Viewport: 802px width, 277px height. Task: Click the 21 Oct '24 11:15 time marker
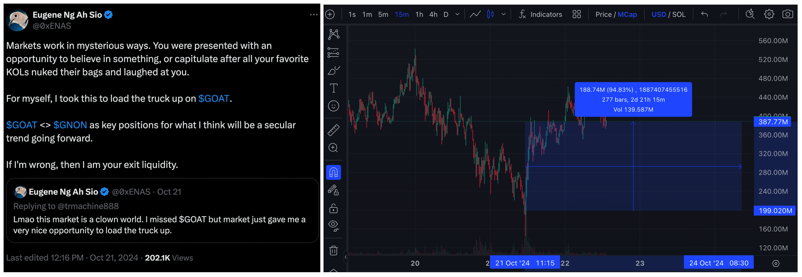pos(525,263)
